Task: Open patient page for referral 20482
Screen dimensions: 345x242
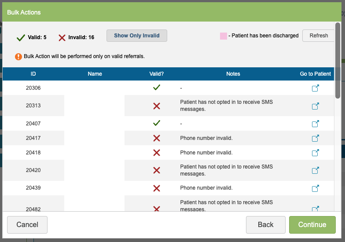Action: click(315, 208)
